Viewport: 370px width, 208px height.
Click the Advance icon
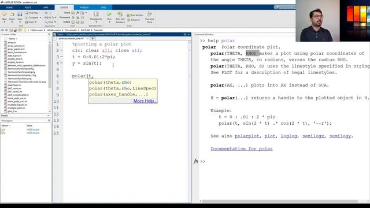coord(128,20)
